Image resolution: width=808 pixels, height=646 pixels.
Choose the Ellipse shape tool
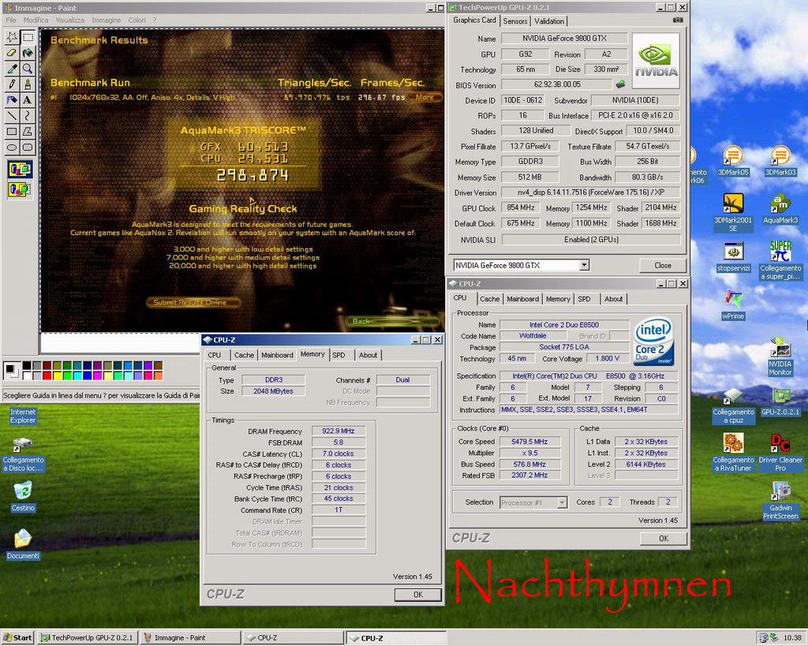coord(11,147)
